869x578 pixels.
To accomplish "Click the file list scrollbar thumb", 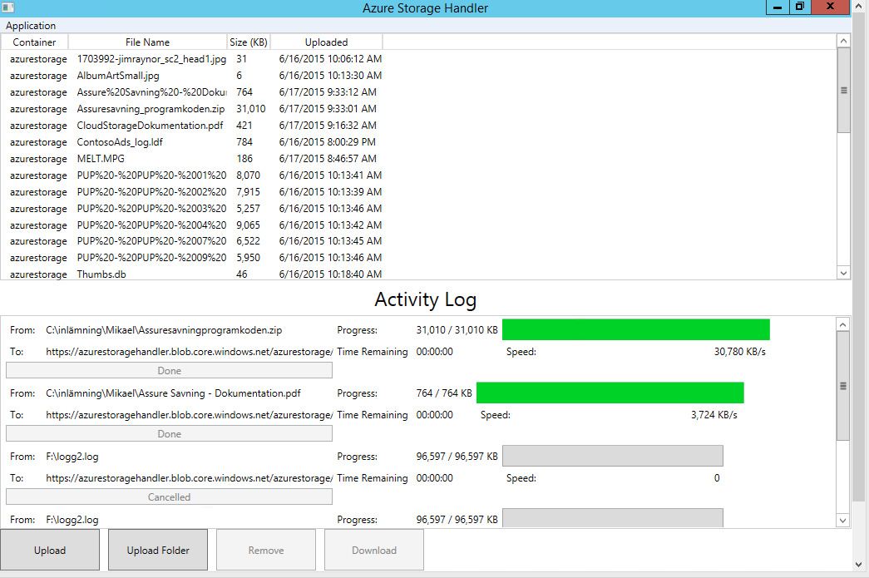I will 843,91.
